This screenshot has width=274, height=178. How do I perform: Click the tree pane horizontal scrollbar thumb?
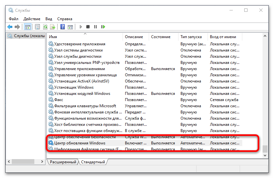coord(23,161)
